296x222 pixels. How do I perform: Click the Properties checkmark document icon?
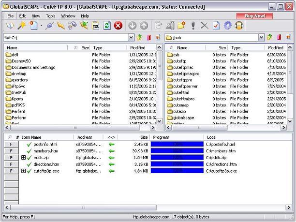pos(216,26)
